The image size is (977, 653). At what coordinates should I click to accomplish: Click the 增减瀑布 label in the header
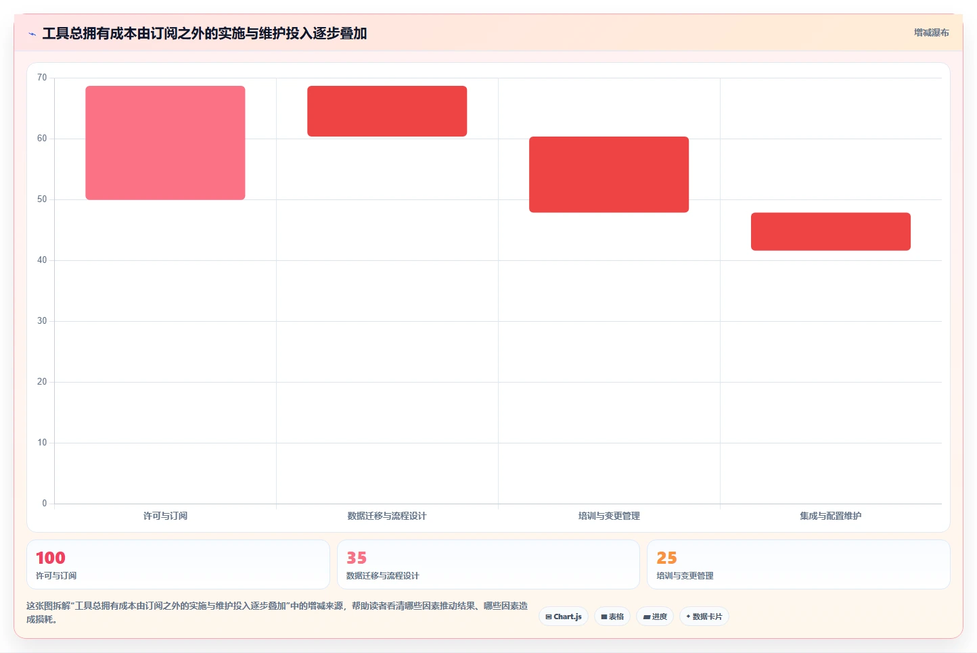[931, 32]
